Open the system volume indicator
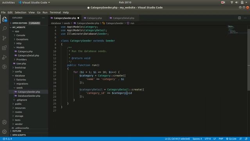The height and width of the screenshot is (141, 250). point(237,2)
